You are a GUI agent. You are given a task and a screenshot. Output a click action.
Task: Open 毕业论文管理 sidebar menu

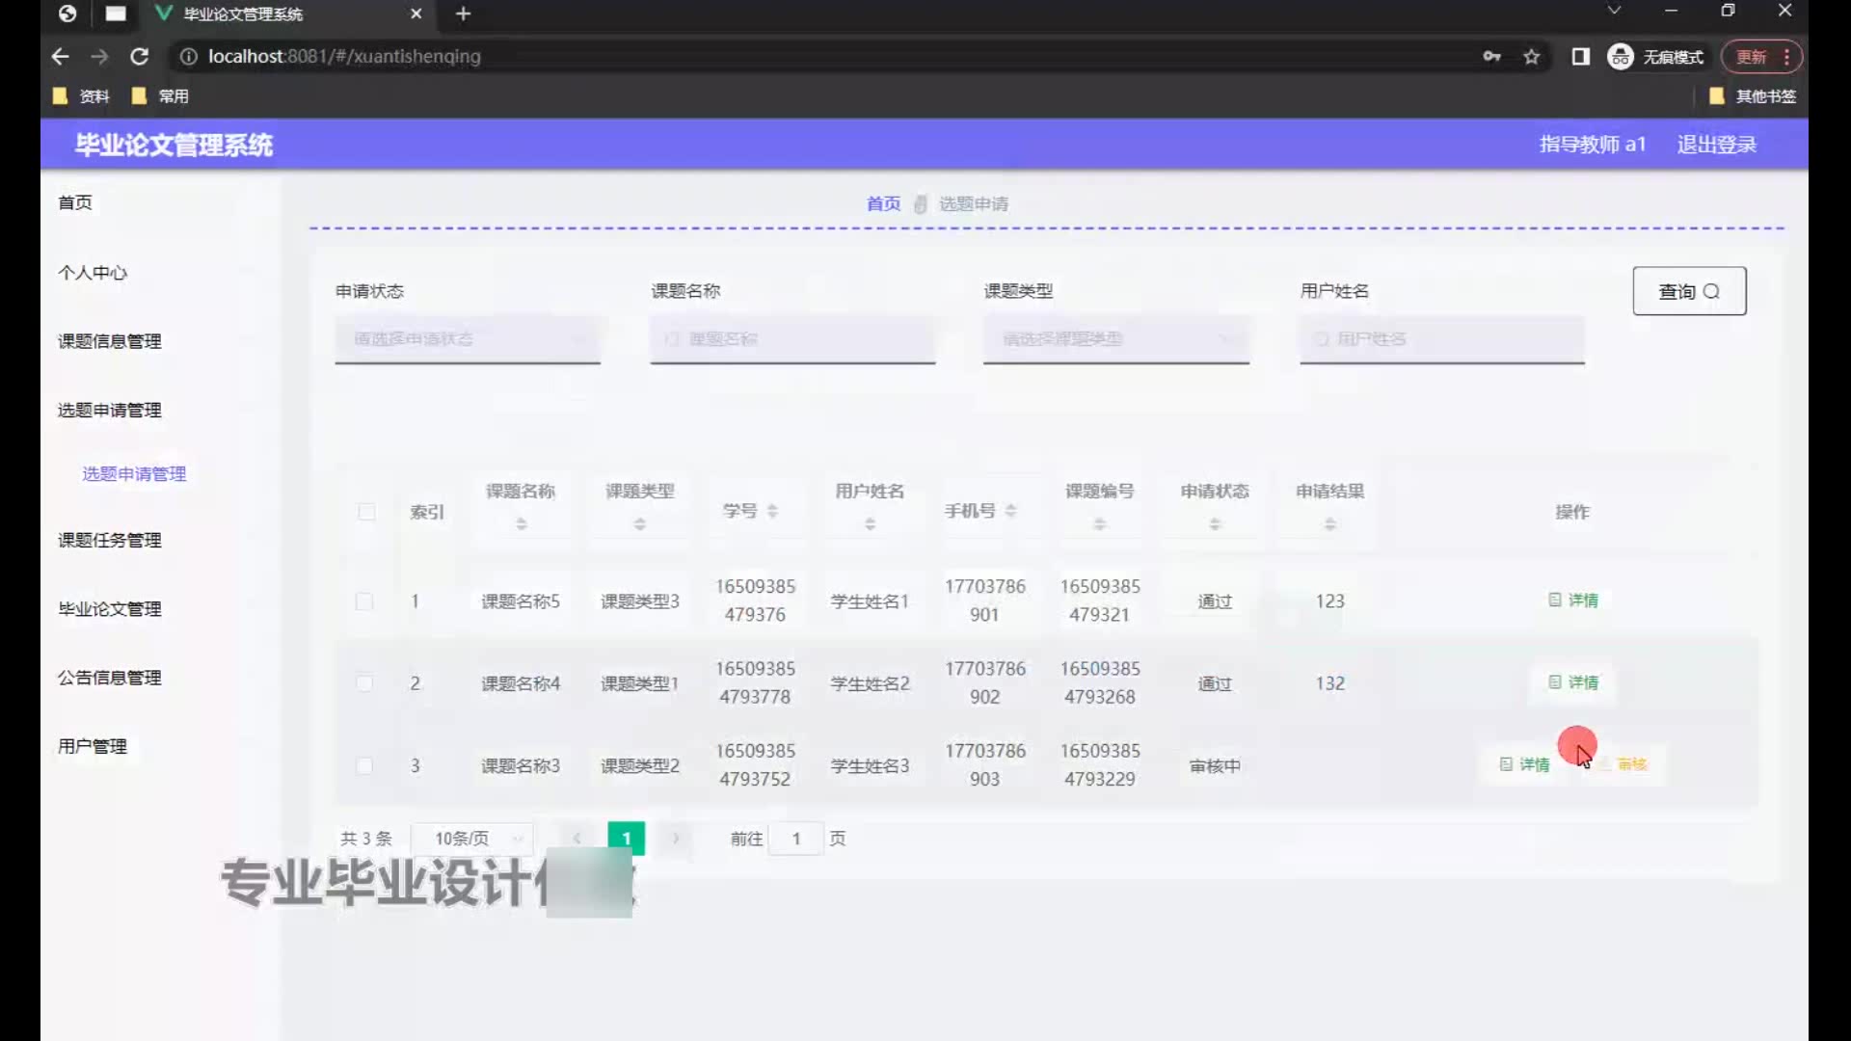110,609
